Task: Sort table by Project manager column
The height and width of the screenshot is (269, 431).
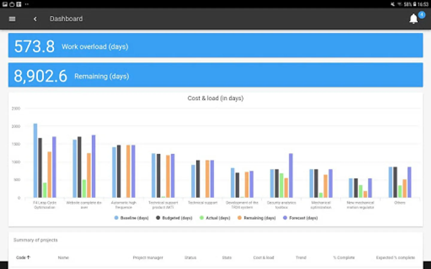Action: [148, 257]
